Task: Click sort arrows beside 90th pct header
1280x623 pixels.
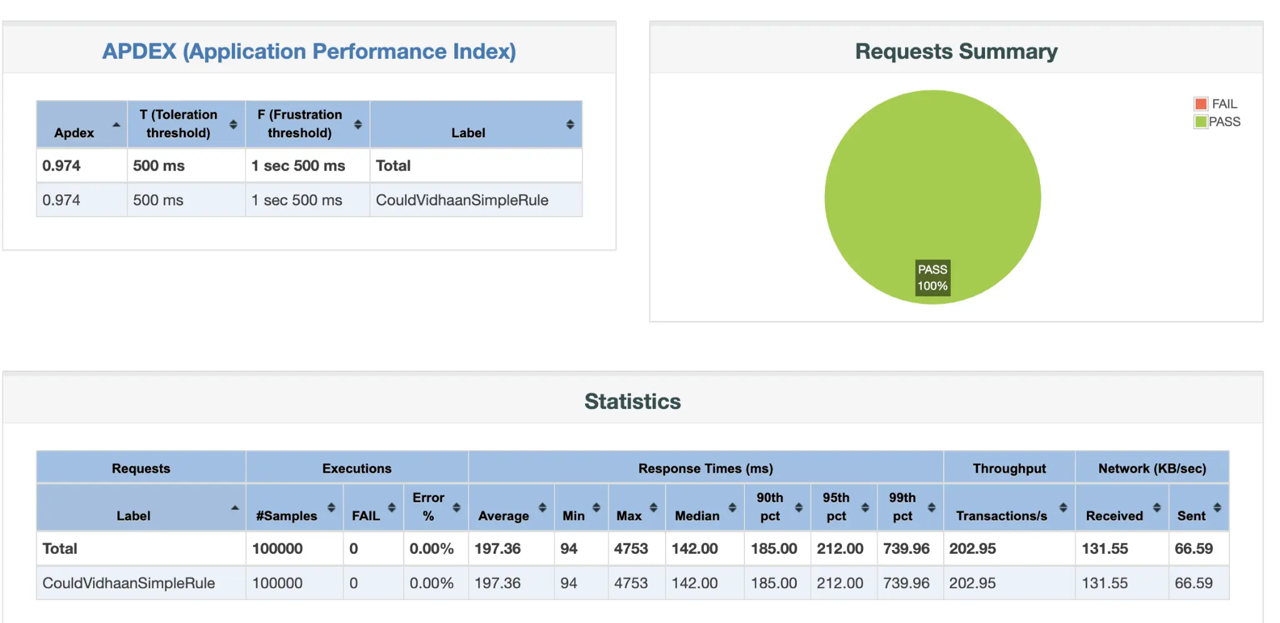Action: tap(799, 508)
